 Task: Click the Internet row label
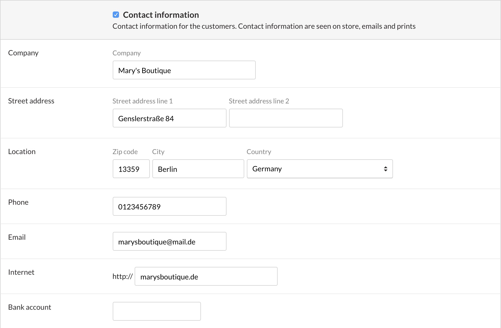(21, 272)
